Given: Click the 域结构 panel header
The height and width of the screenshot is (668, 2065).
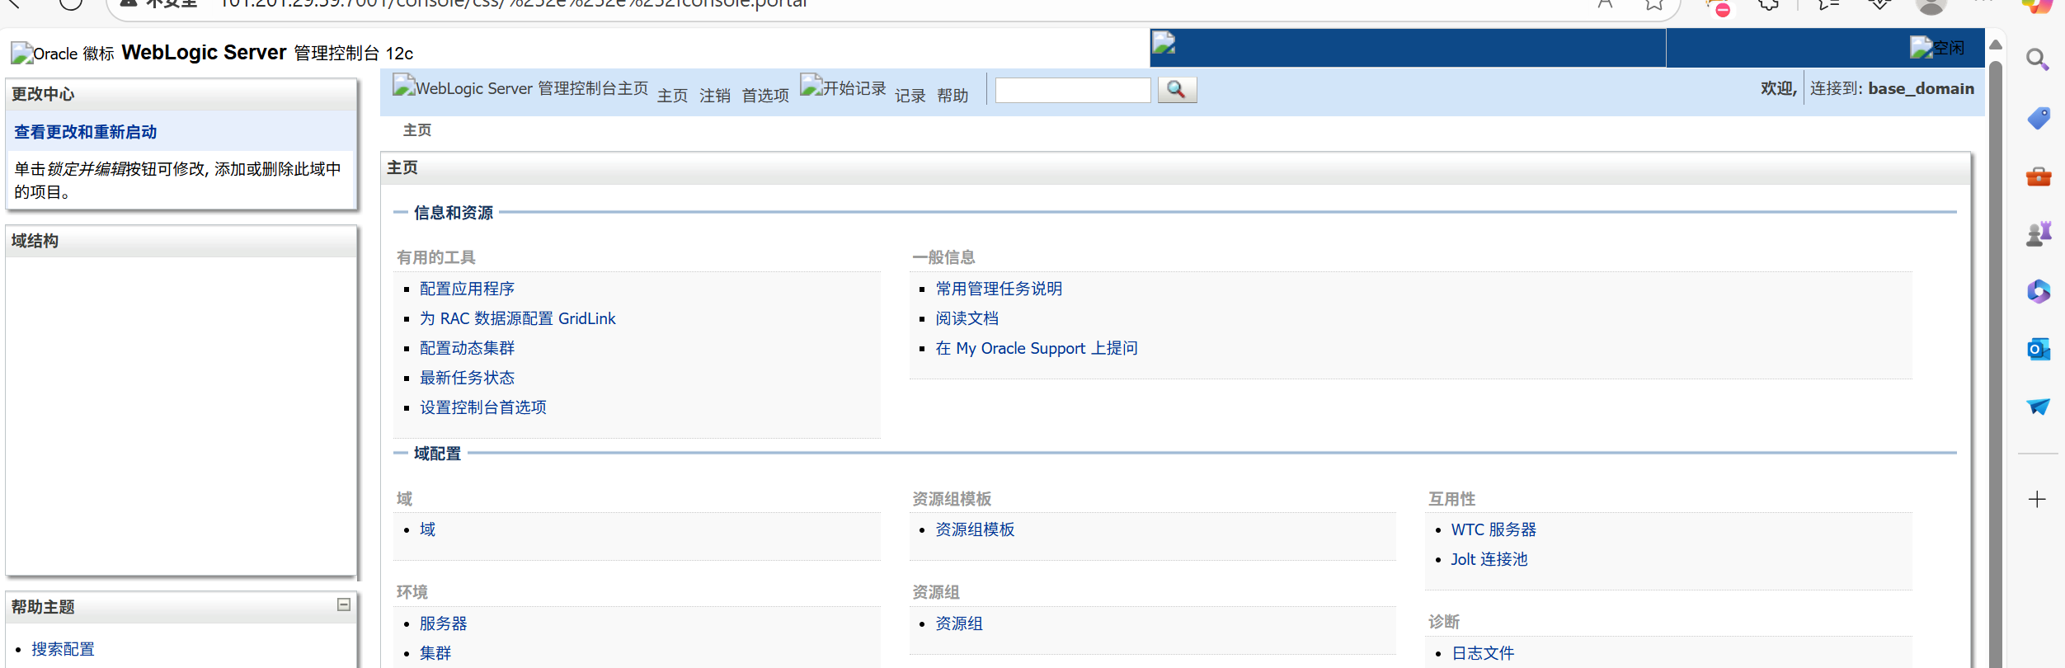Looking at the screenshot, I should pos(181,241).
